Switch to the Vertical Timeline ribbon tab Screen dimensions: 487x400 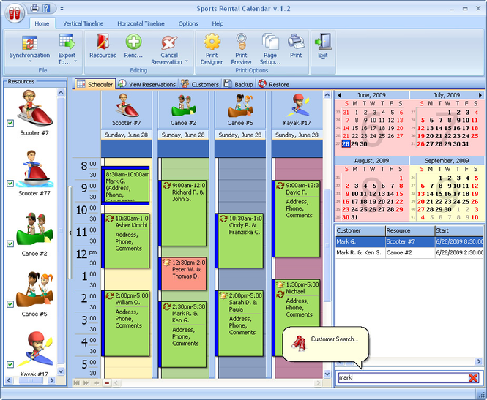pyautogui.click(x=83, y=23)
